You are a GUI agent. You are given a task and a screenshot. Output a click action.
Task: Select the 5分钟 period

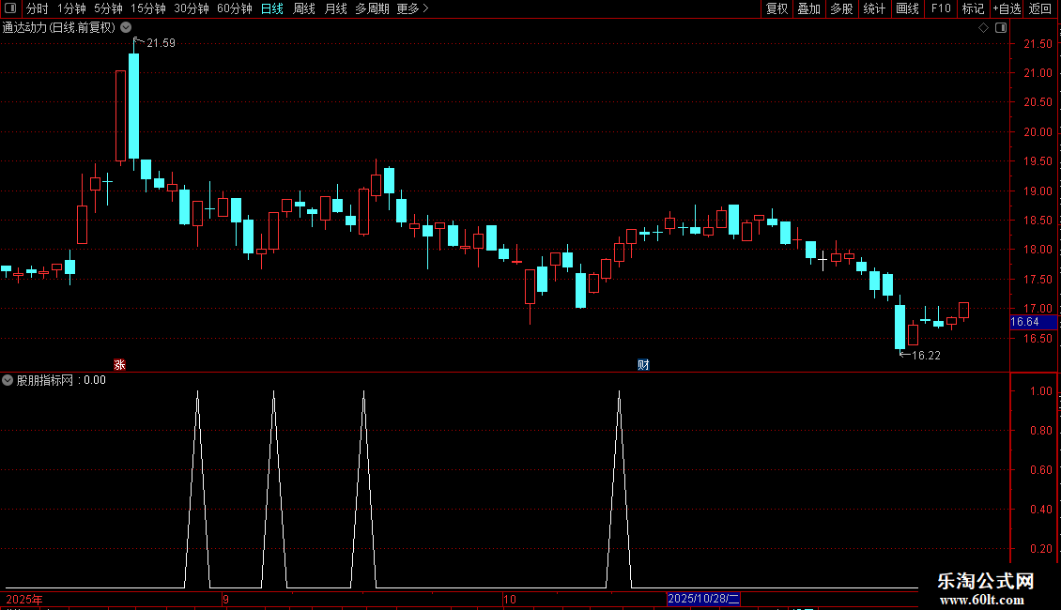pos(108,8)
